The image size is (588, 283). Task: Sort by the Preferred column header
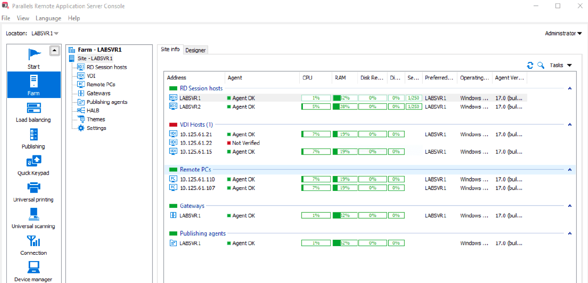click(440, 78)
